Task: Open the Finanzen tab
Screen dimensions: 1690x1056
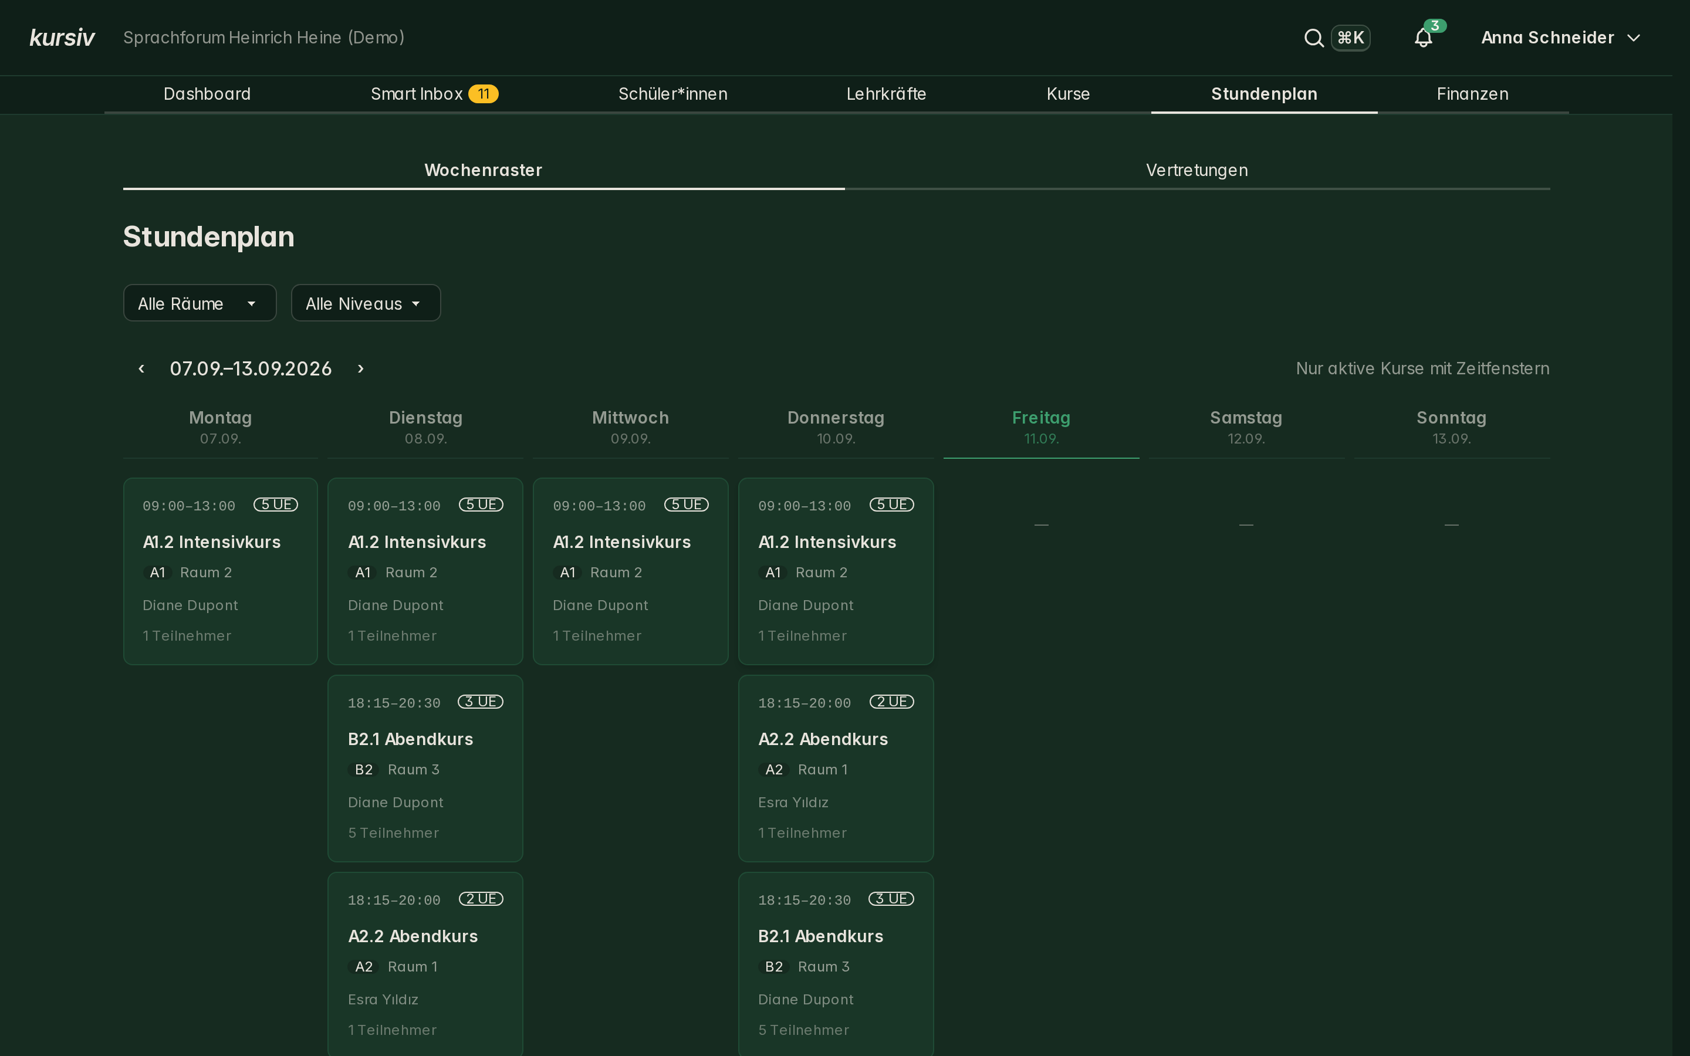Action: click(x=1472, y=94)
